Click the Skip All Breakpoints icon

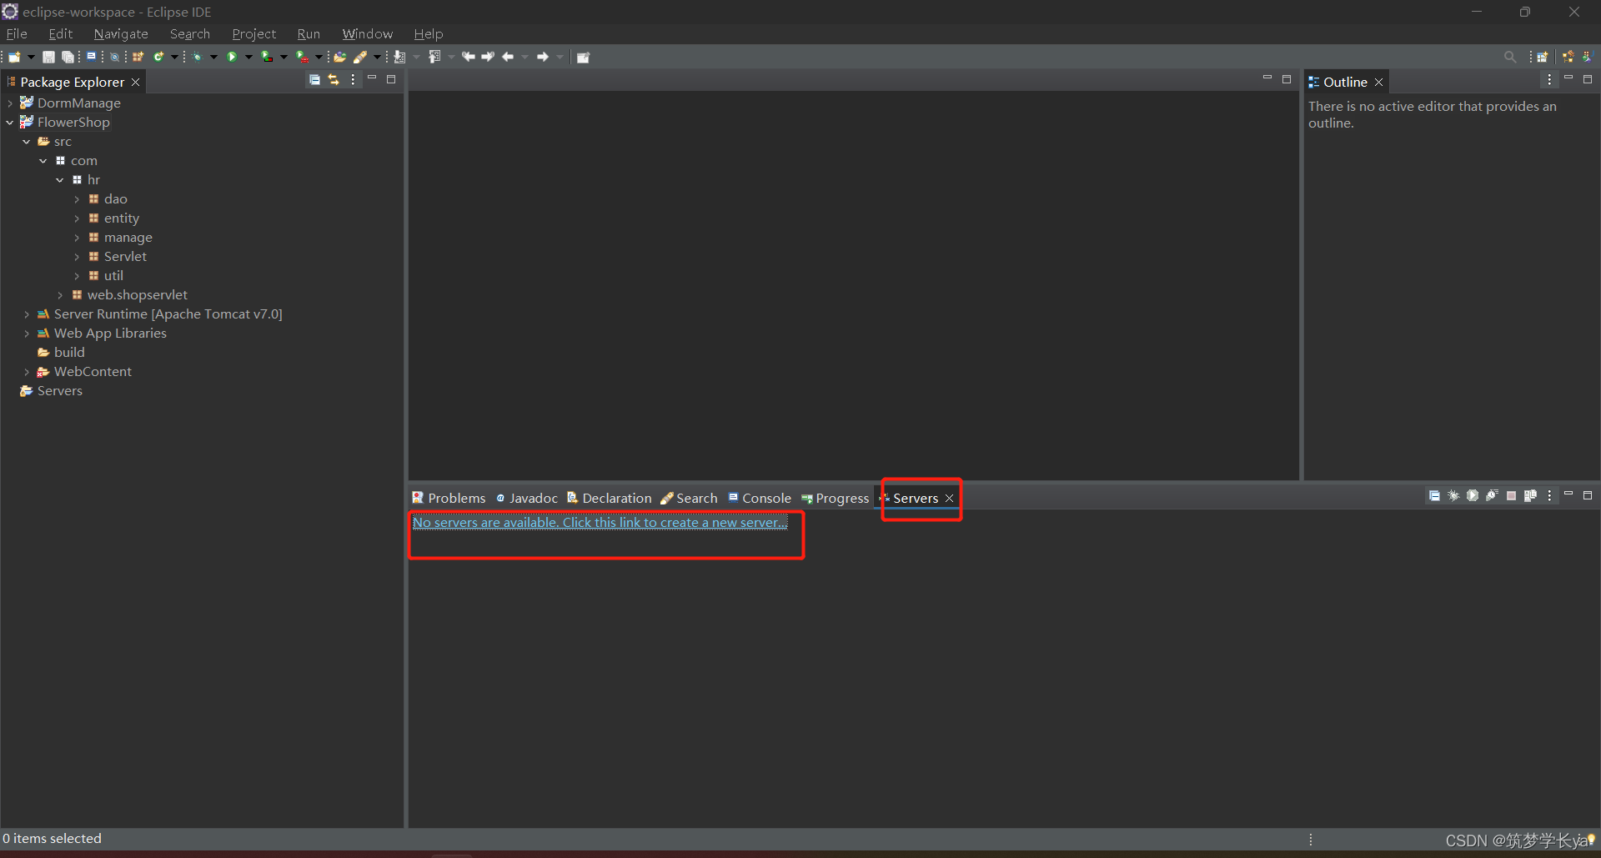(x=115, y=58)
